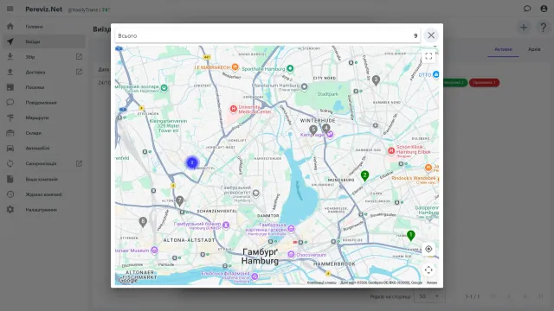Viewport: 554px width, 311px height.
Task: Open rows per page dropdown
Action: 429,296
